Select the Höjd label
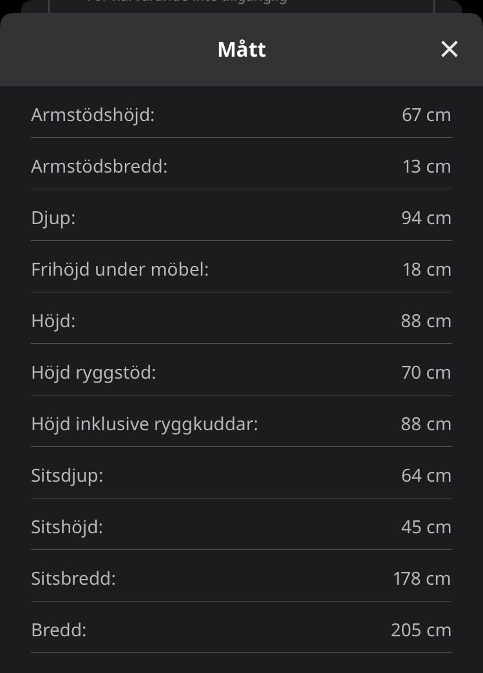Viewport: 483px width, 673px height. point(53,321)
